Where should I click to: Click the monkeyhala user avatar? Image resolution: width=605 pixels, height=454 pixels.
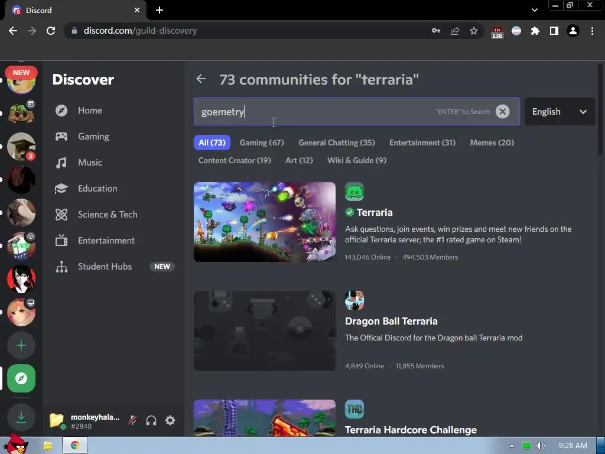pos(57,420)
